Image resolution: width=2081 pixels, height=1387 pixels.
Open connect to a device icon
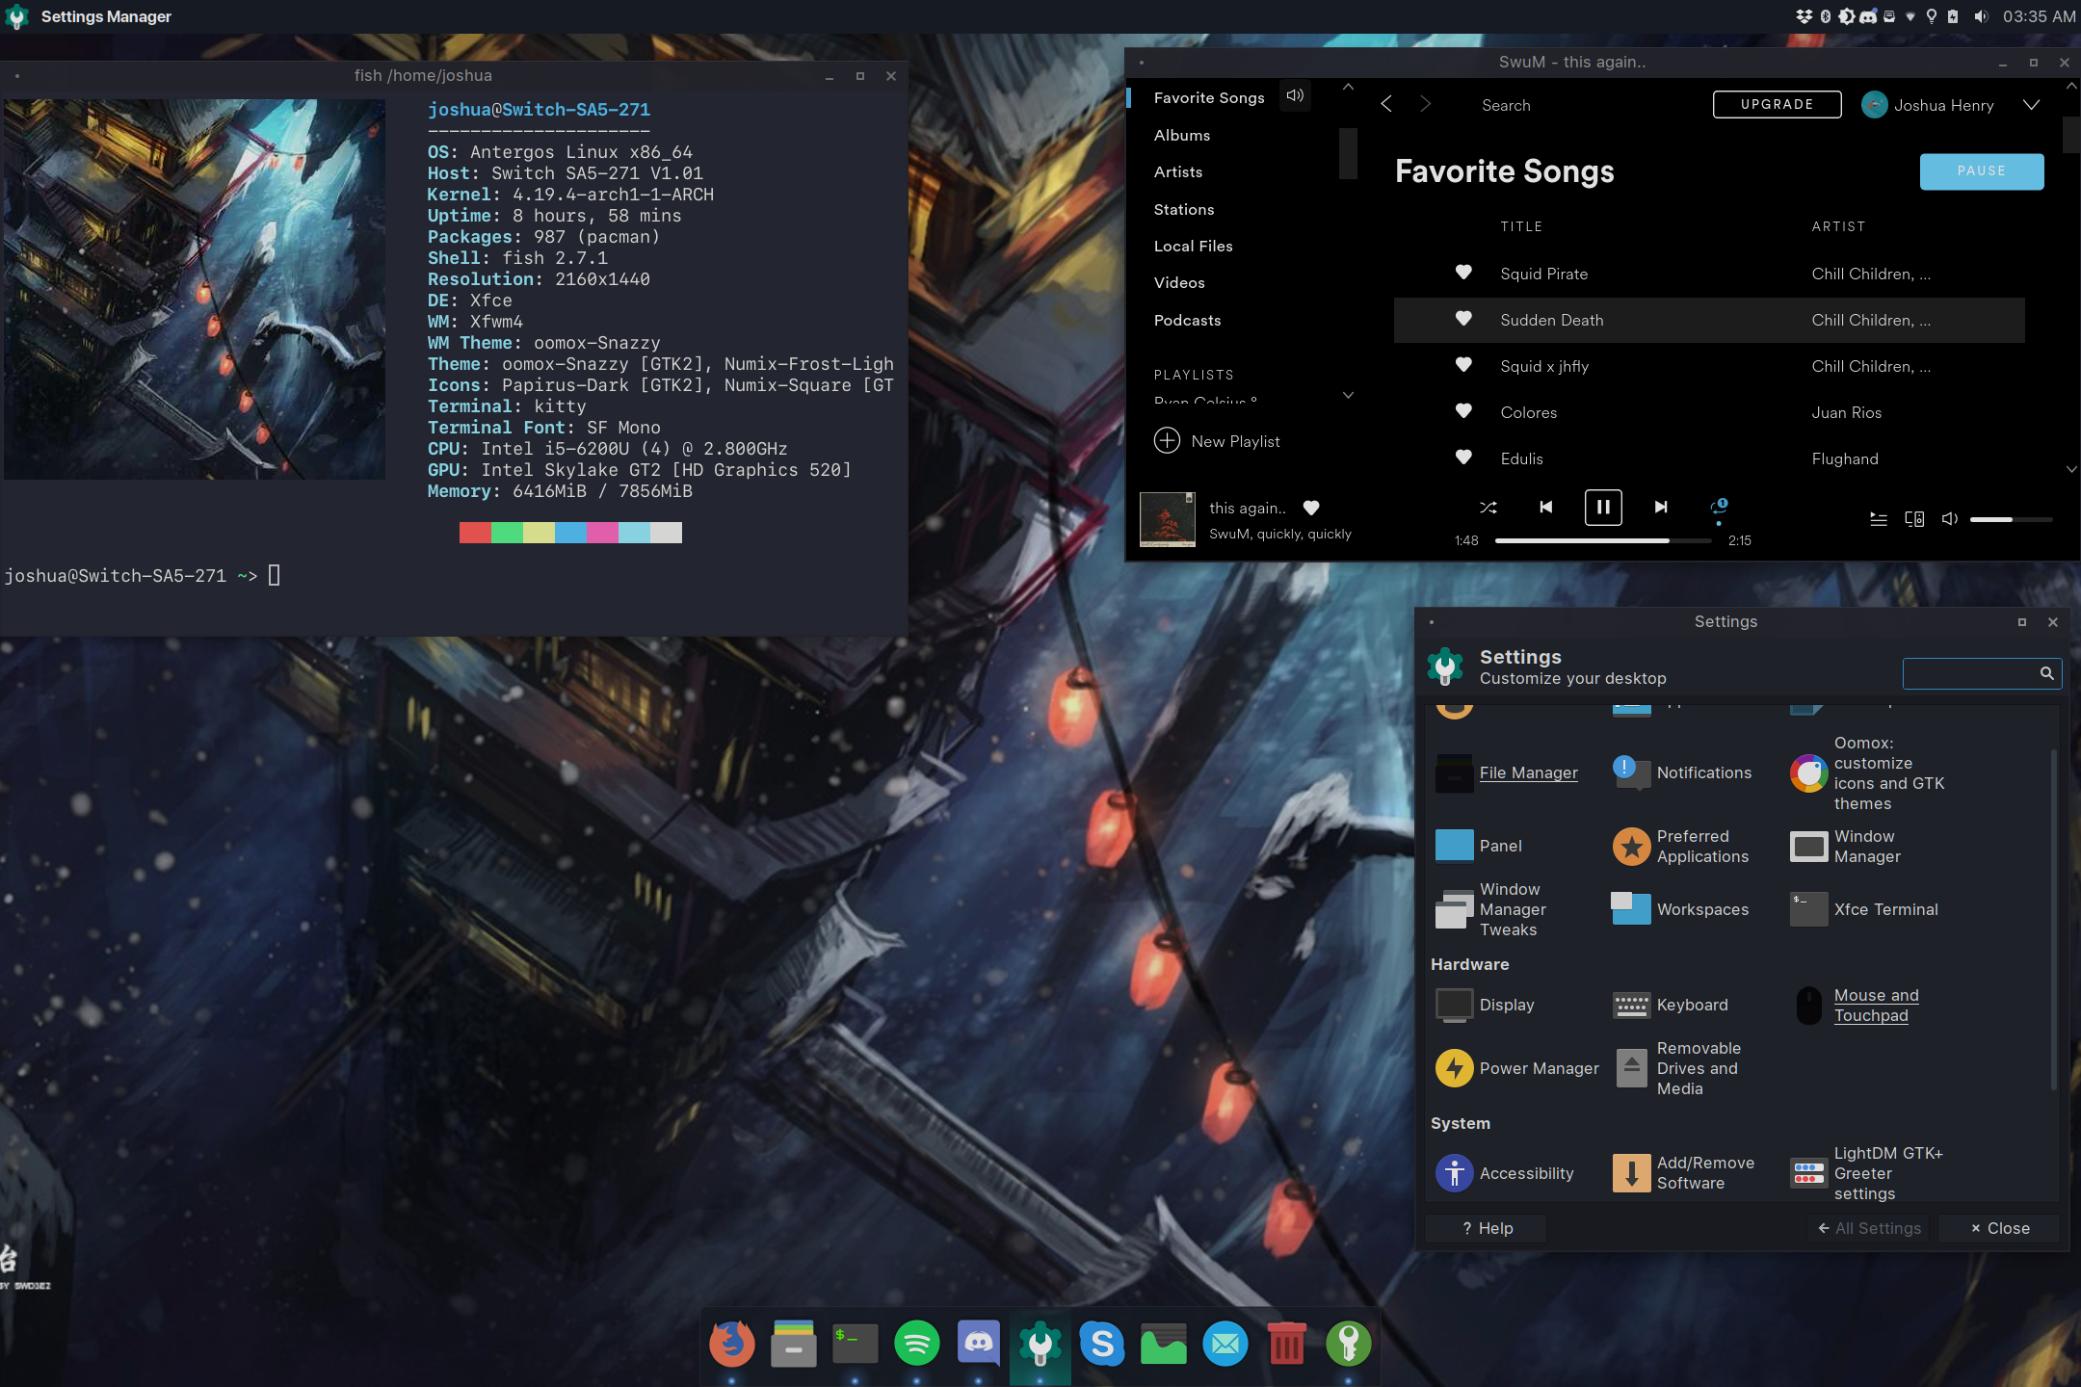pyautogui.click(x=1914, y=519)
